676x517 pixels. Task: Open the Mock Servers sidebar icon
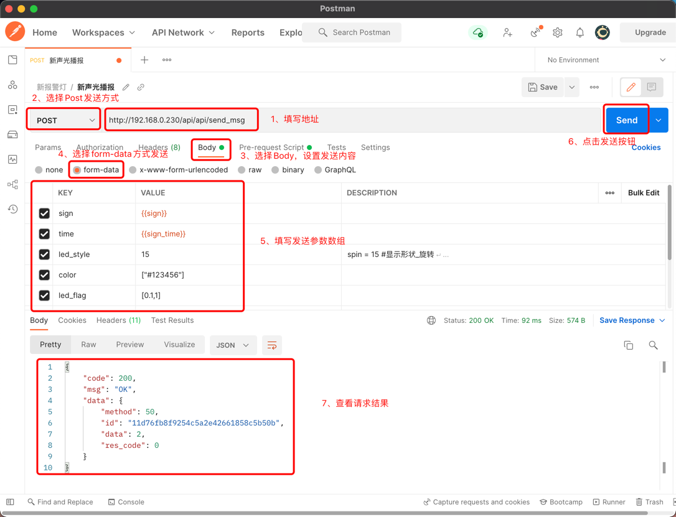tap(12, 135)
